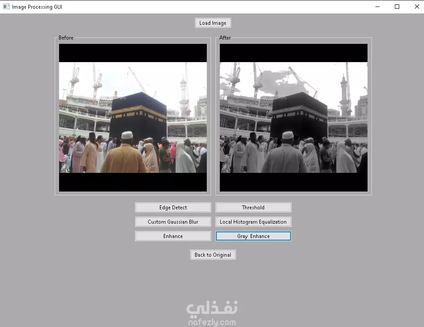Close the Image Processing GUI window
Screen dimensions: 424x327
(417, 7)
